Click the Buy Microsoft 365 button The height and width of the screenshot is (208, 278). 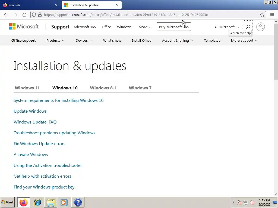click(x=174, y=27)
